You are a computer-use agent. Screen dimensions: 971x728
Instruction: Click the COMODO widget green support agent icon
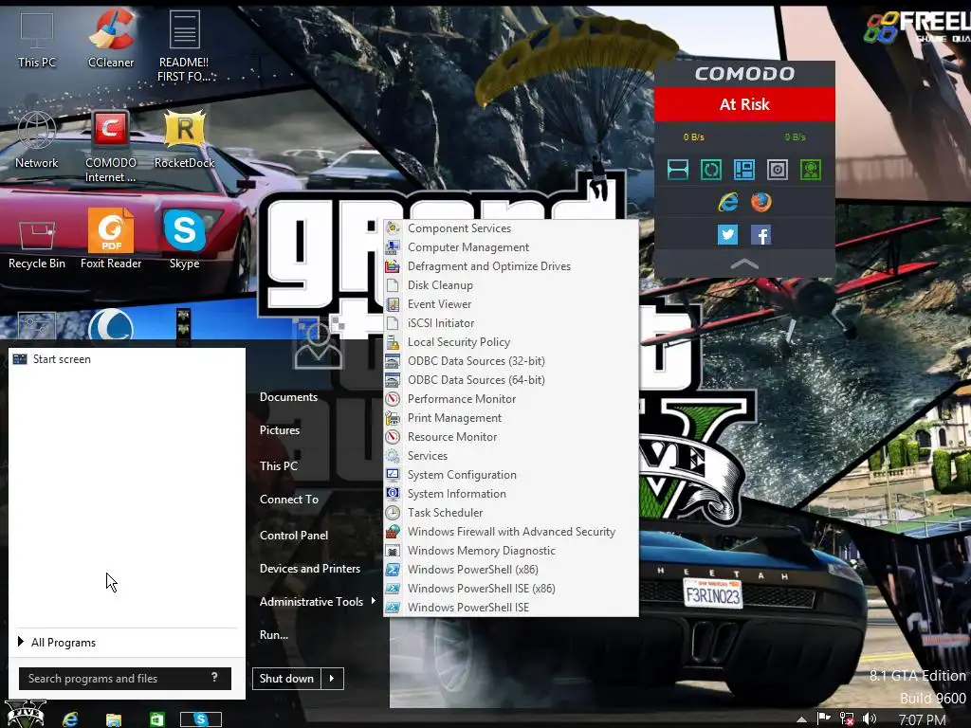[x=811, y=170]
